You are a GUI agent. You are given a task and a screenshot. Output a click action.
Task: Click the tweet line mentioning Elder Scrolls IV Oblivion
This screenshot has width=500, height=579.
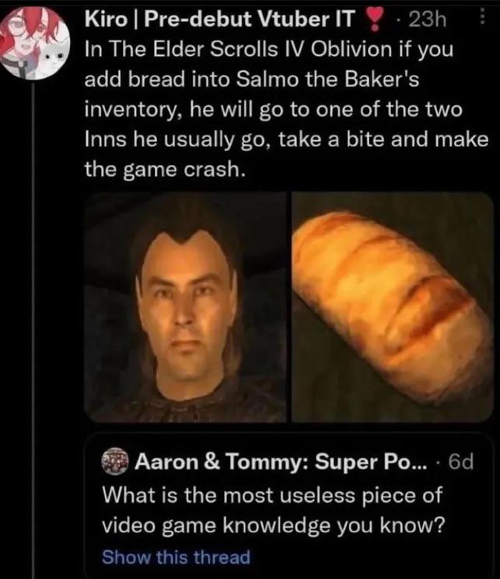[x=268, y=49]
